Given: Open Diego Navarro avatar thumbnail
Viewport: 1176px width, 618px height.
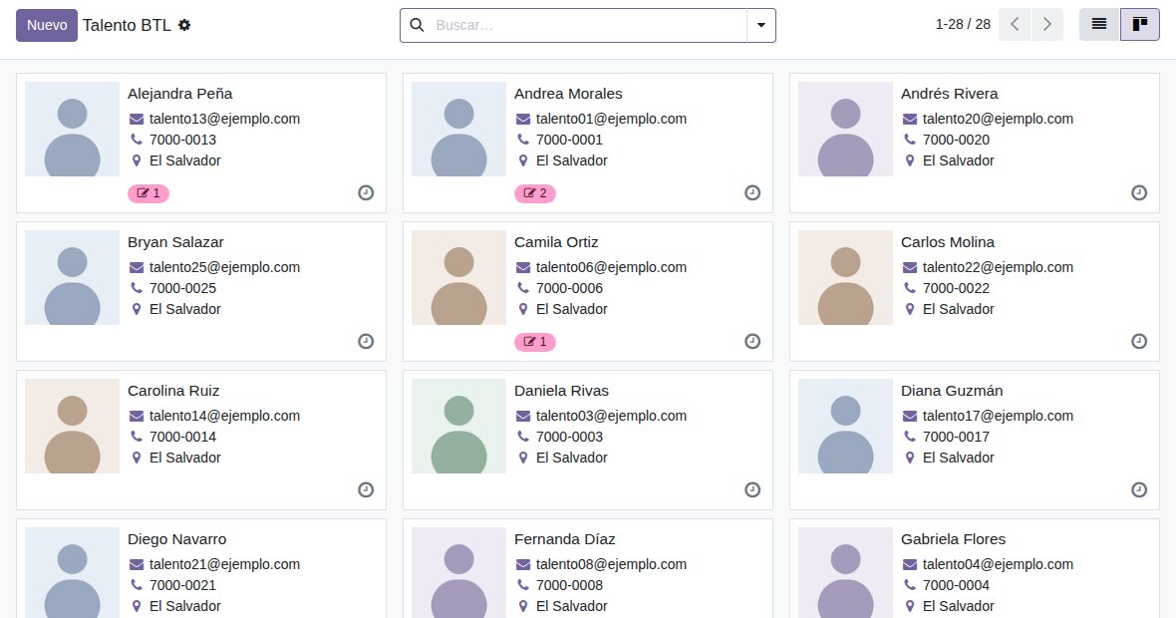Looking at the screenshot, I should [72, 572].
